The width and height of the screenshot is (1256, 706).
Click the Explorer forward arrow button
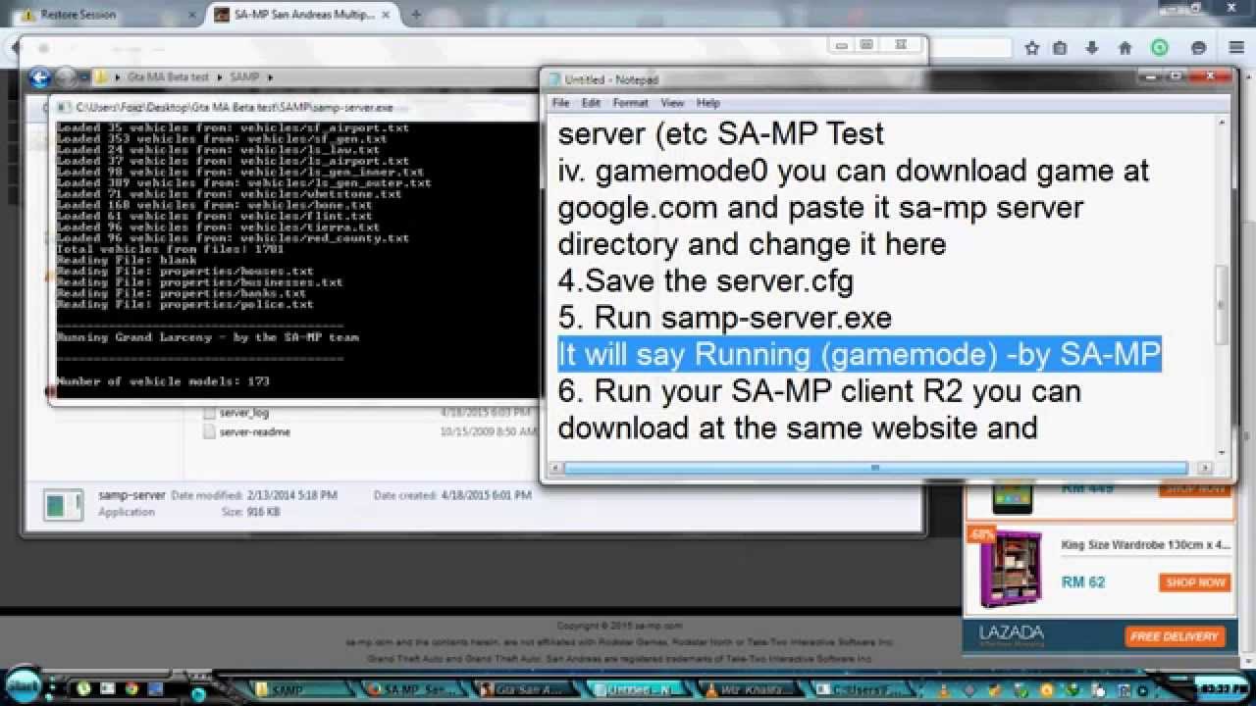tap(66, 77)
